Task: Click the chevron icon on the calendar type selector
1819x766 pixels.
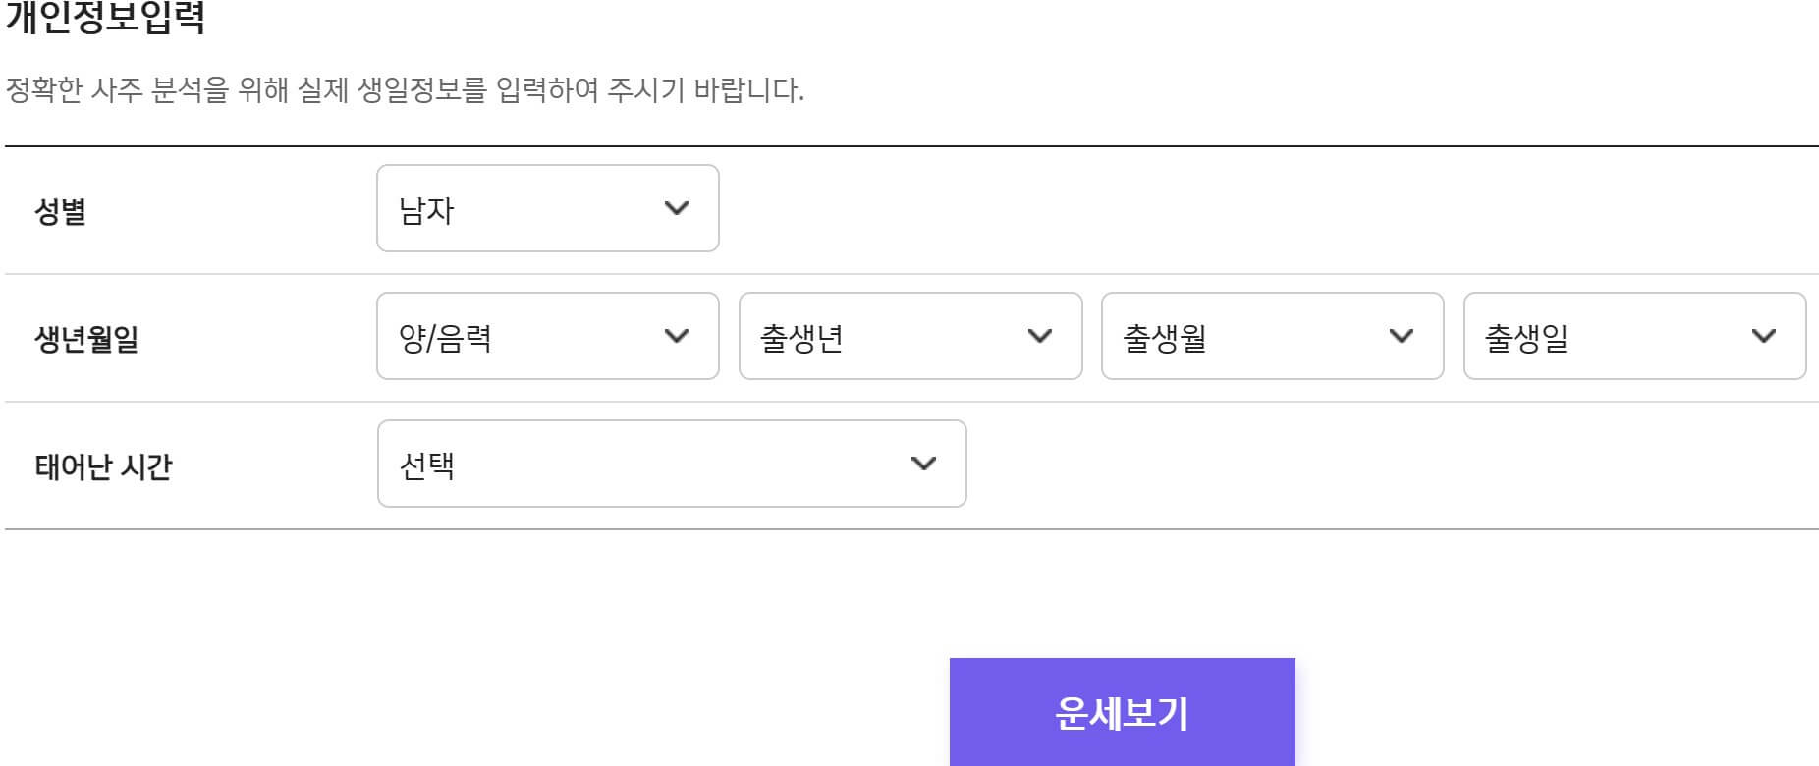Action: 677,336
